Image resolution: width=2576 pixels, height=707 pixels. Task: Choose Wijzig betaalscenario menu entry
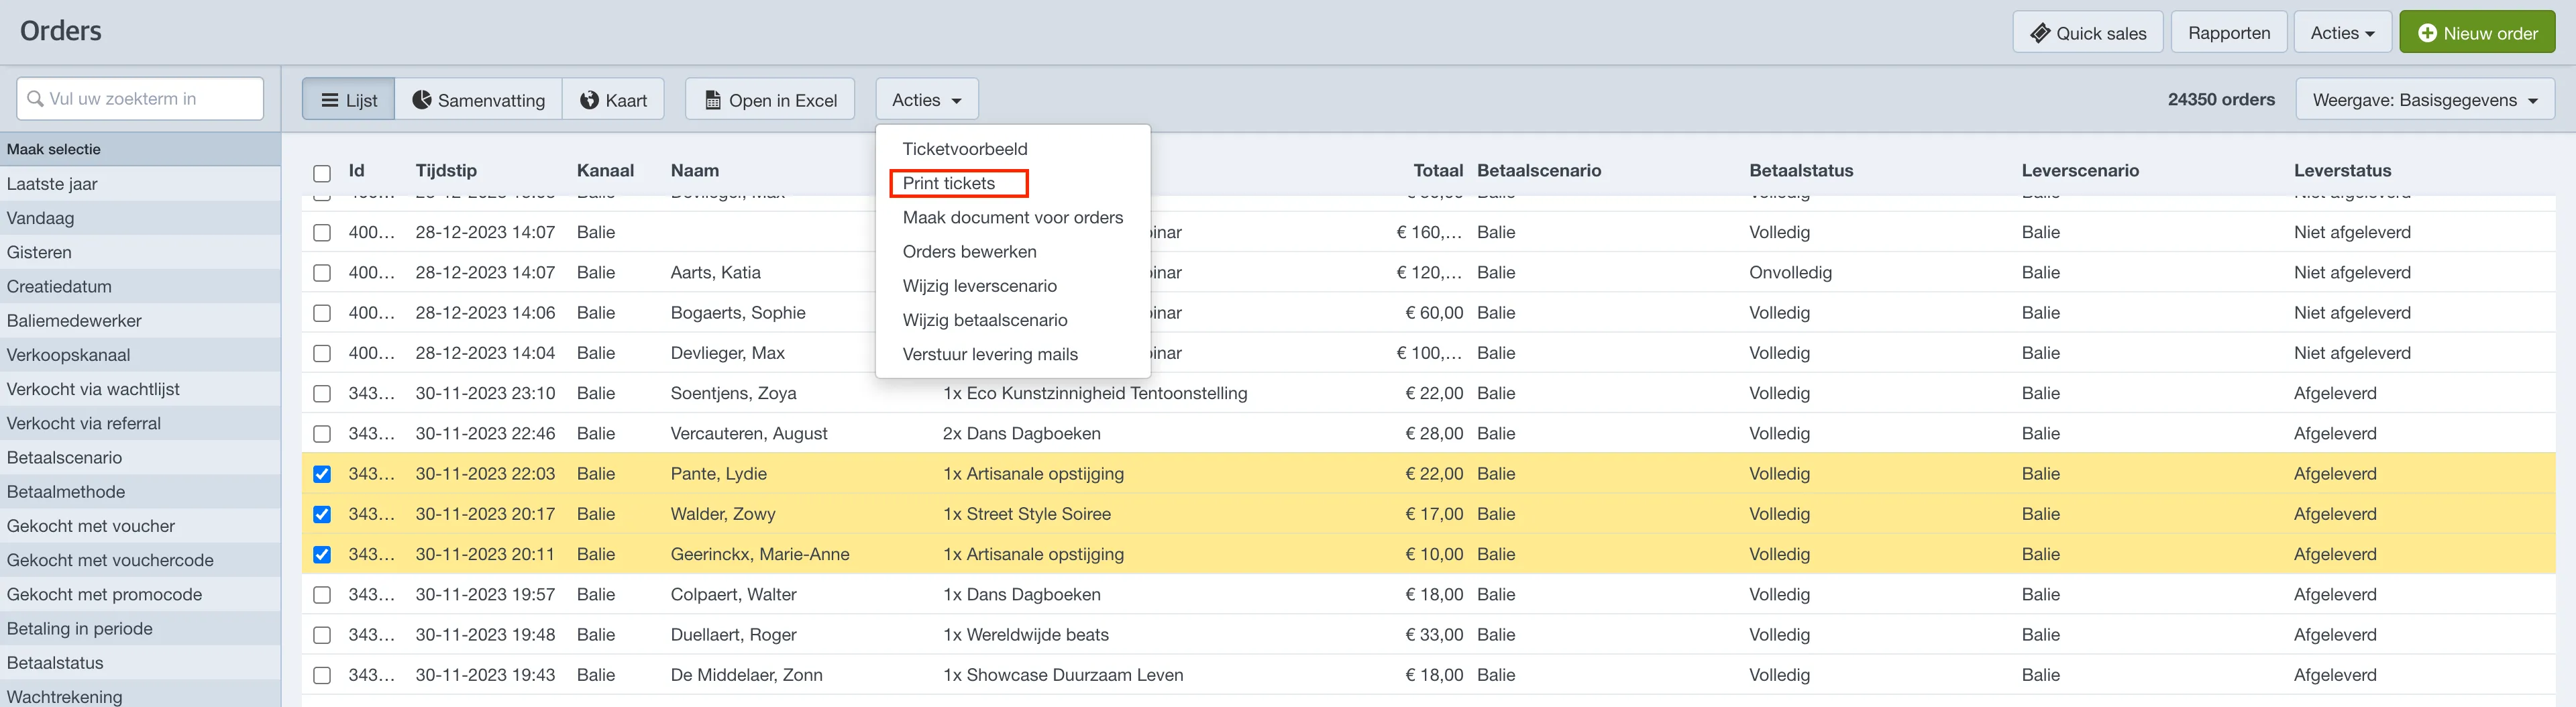coord(985,320)
